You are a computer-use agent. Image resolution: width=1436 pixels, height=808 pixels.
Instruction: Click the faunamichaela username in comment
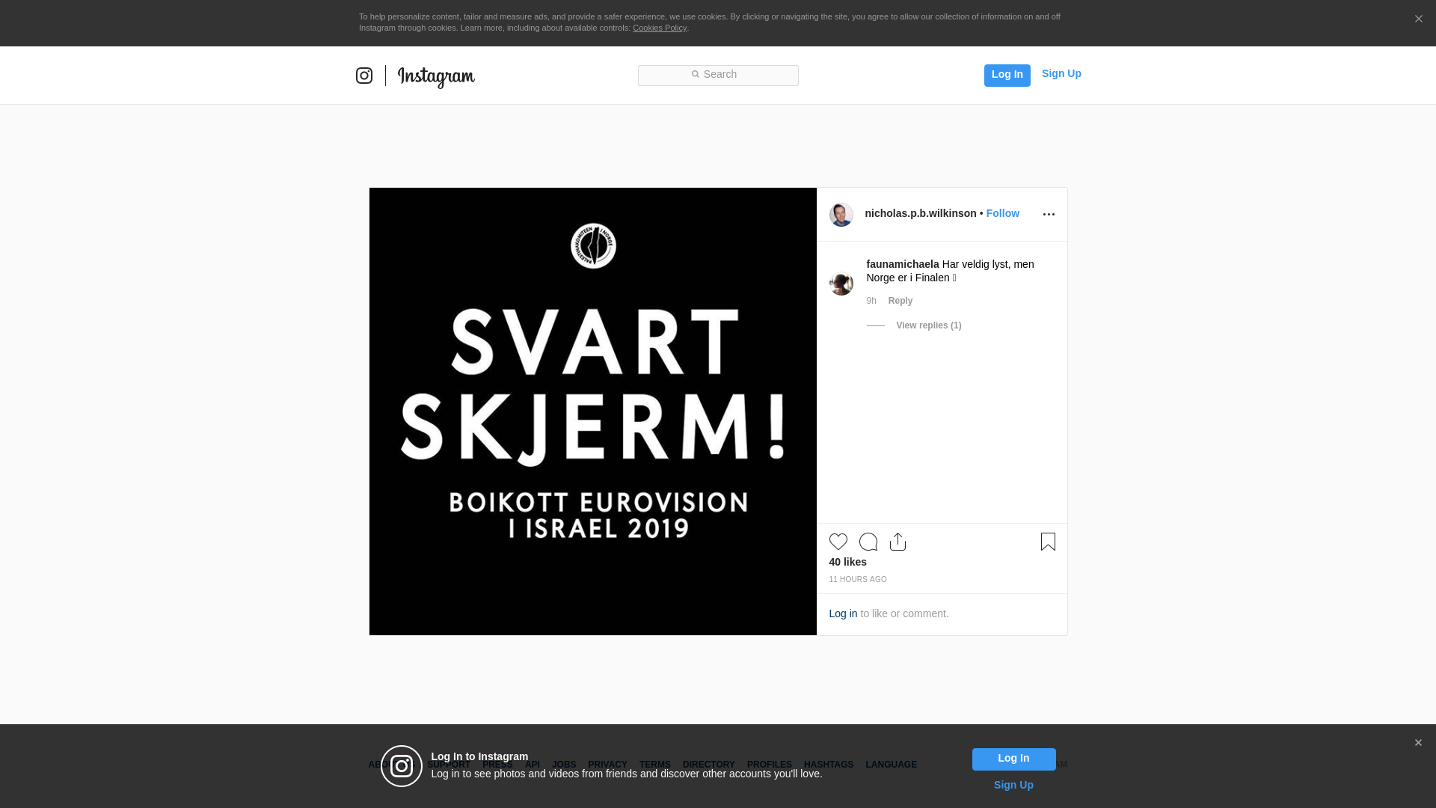903,264
